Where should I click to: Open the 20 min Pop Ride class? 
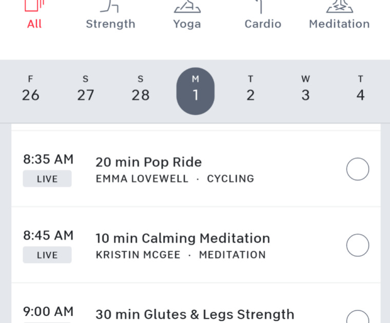tap(149, 163)
